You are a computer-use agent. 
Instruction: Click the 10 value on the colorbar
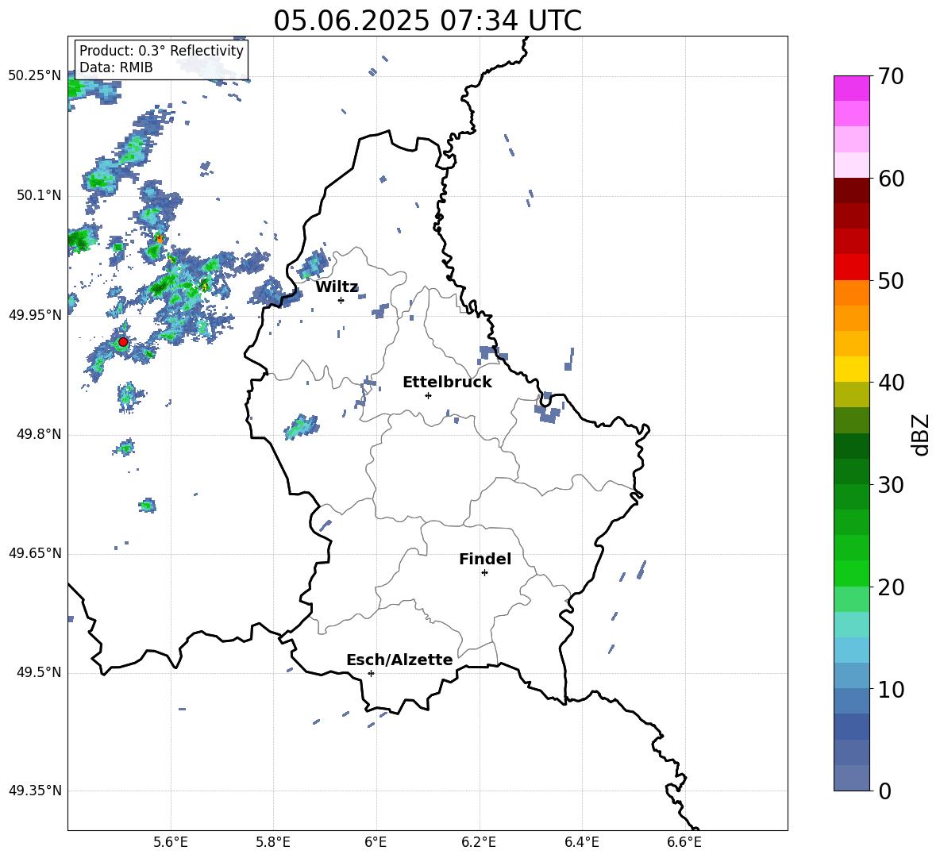click(892, 689)
